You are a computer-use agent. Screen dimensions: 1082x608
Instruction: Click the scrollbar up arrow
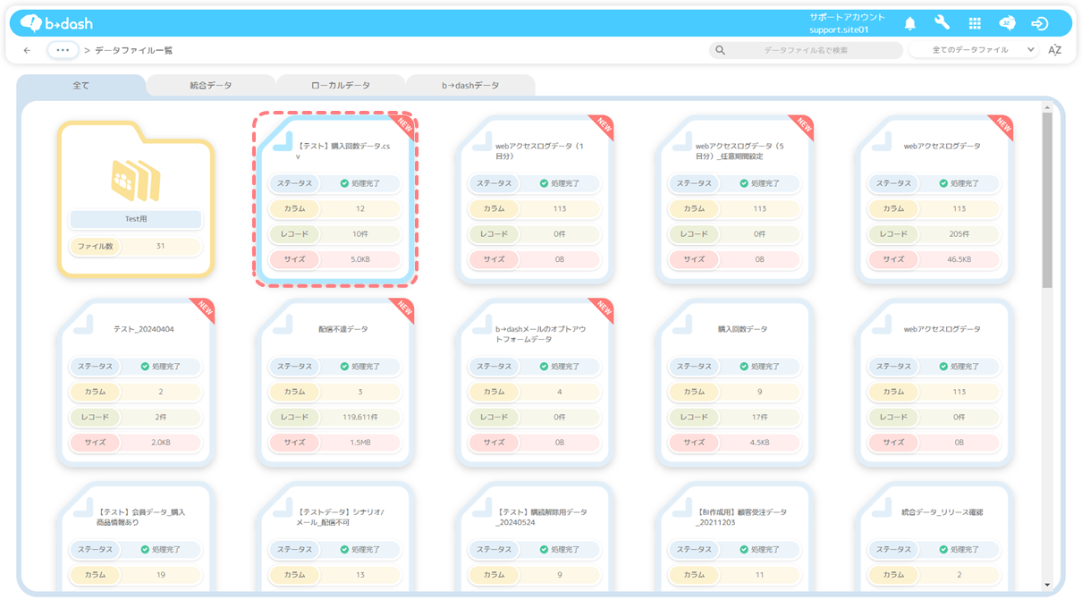click(1047, 108)
